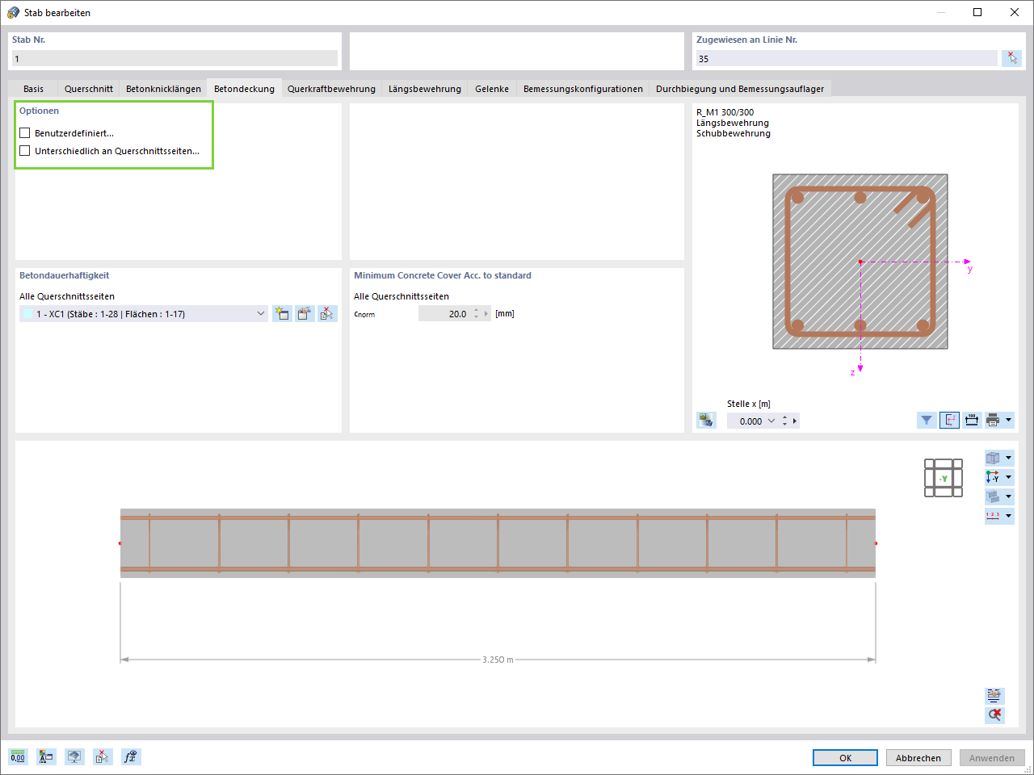Open the units 0.00 settings icon

click(18, 756)
